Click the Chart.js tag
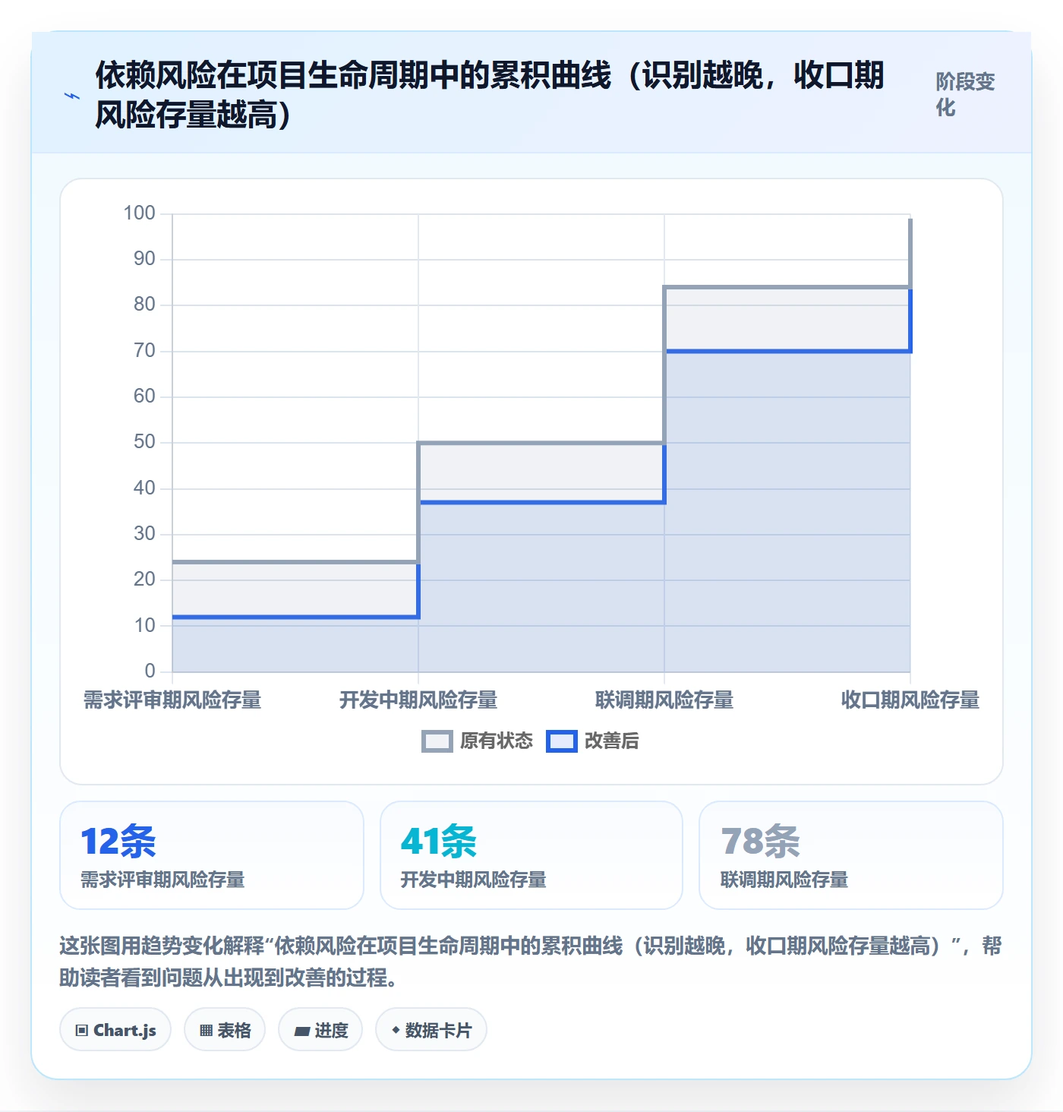The height and width of the screenshot is (1112, 1063). click(x=115, y=1030)
